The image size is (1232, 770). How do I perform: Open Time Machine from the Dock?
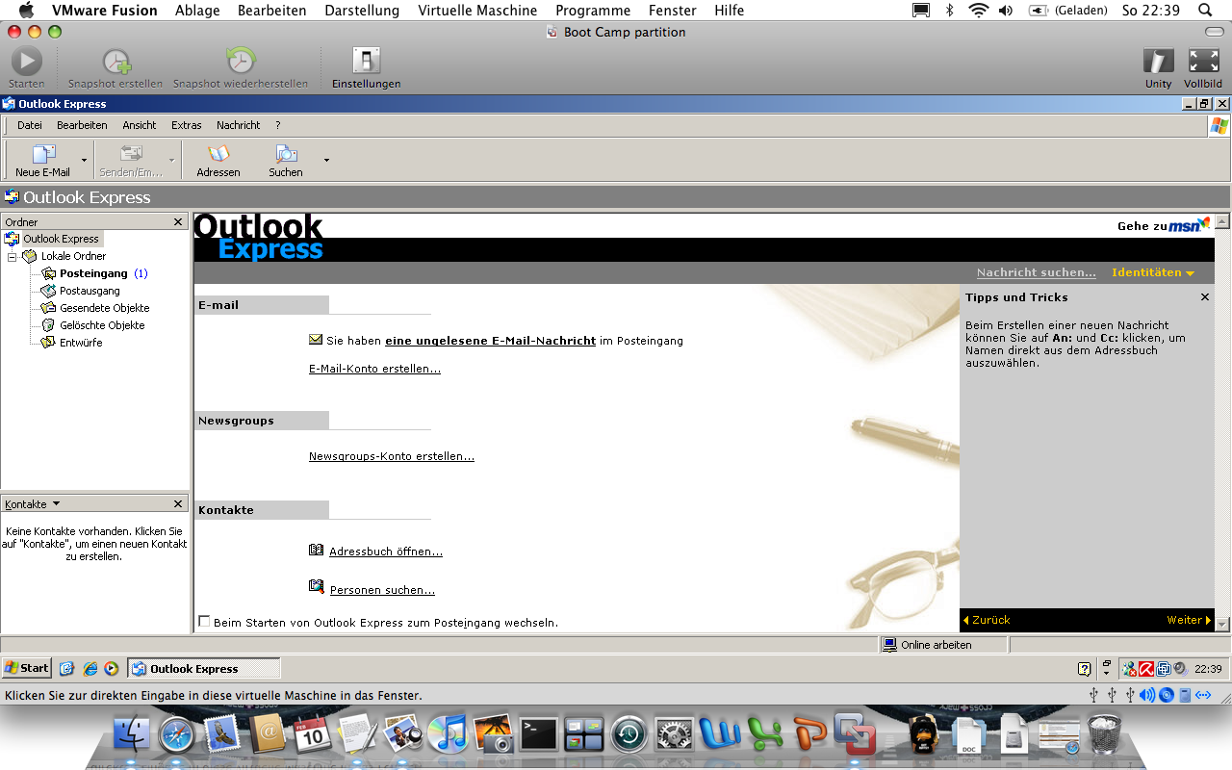(629, 735)
